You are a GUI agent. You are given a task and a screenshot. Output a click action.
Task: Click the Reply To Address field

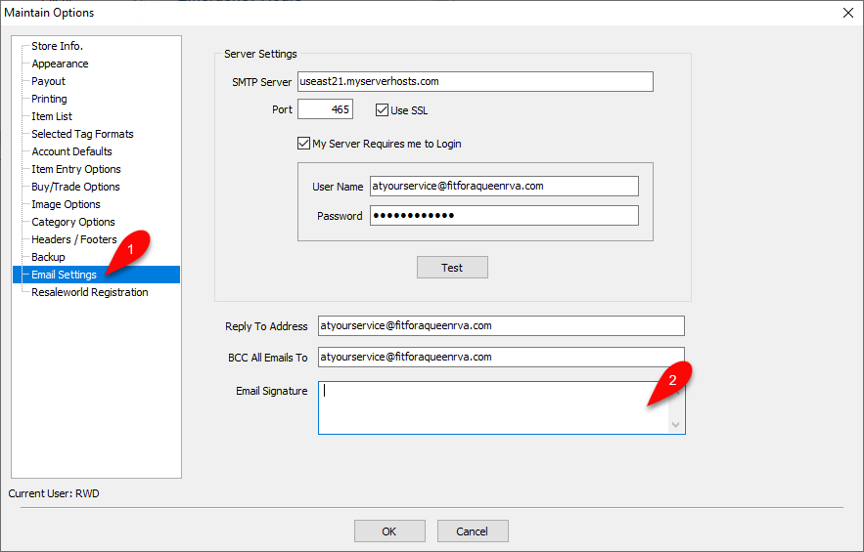(x=501, y=325)
